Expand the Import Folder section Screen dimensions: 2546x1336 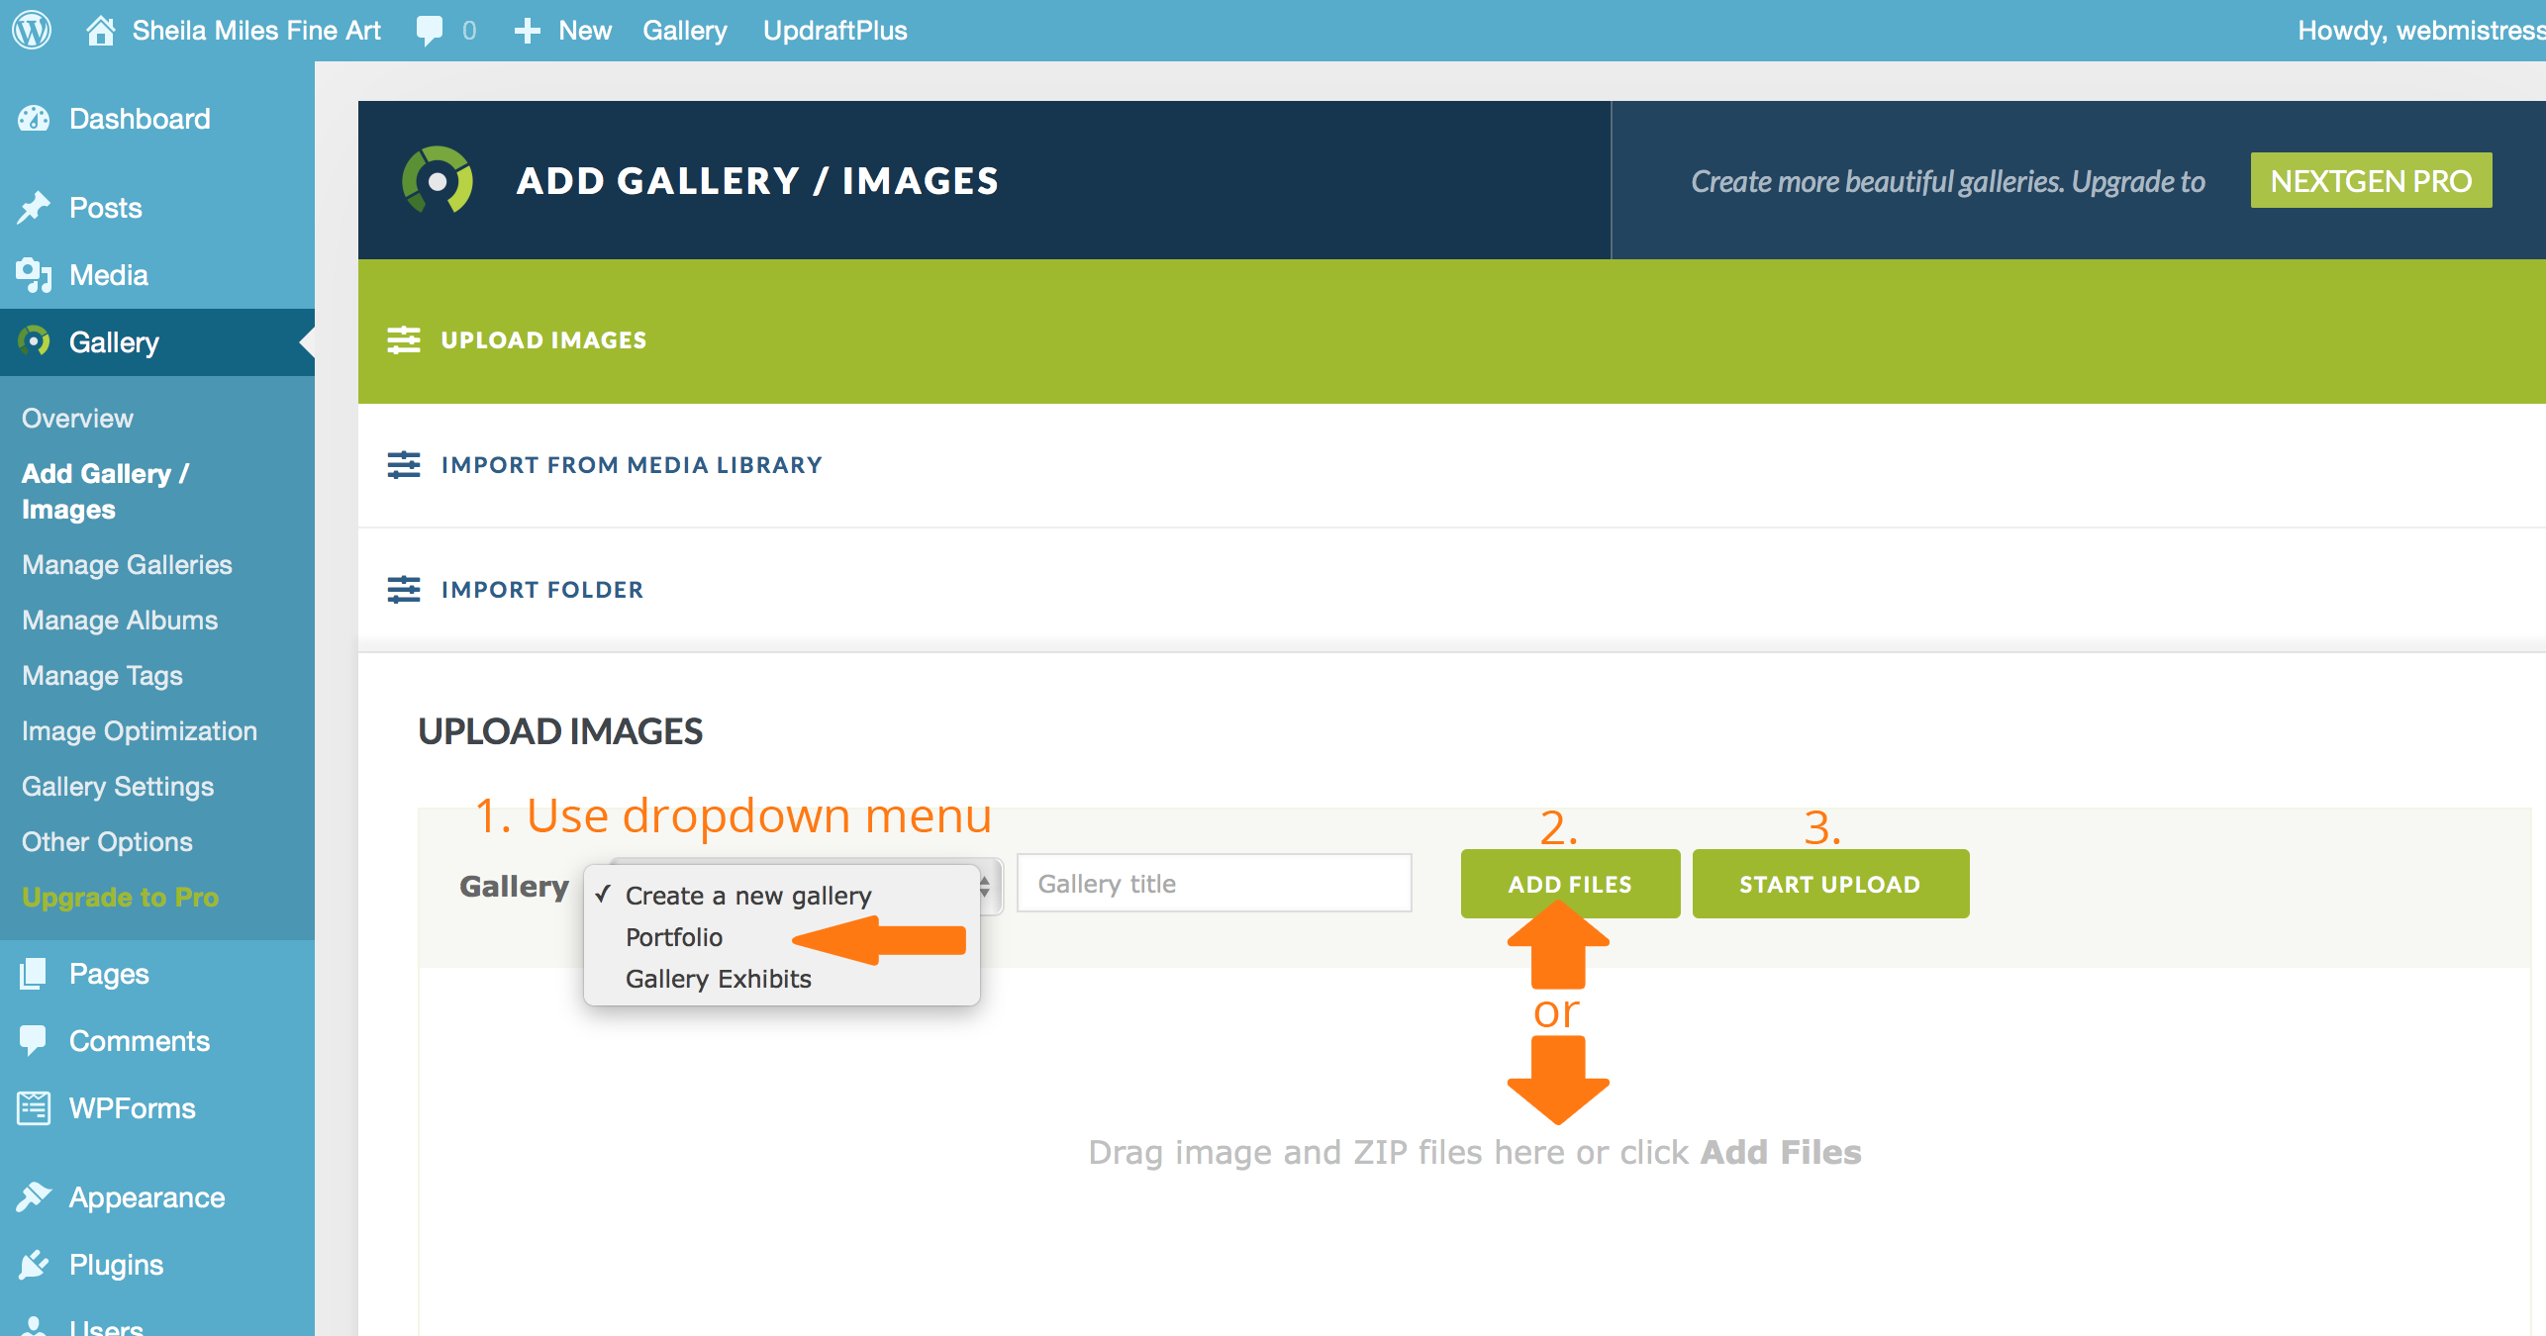click(541, 590)
